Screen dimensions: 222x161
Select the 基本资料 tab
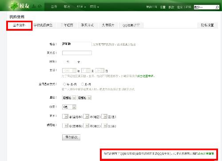(19, 25)
